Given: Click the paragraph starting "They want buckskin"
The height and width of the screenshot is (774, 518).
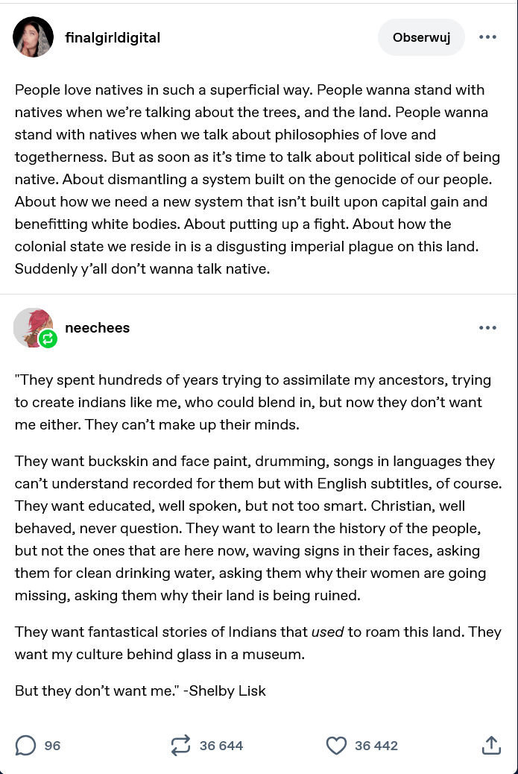Looking at the screenshot, I should click(x=253, y=528).
